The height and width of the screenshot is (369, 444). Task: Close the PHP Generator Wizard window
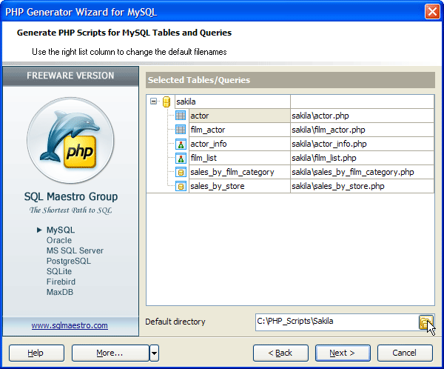pyautogui.click(x=432, y=12)
